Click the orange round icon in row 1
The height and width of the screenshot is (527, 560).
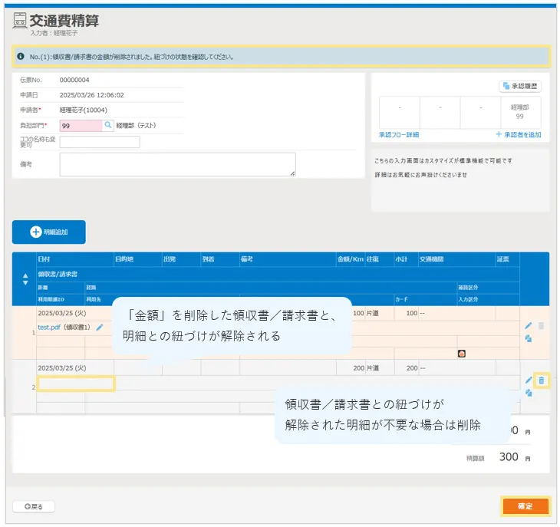462,354
